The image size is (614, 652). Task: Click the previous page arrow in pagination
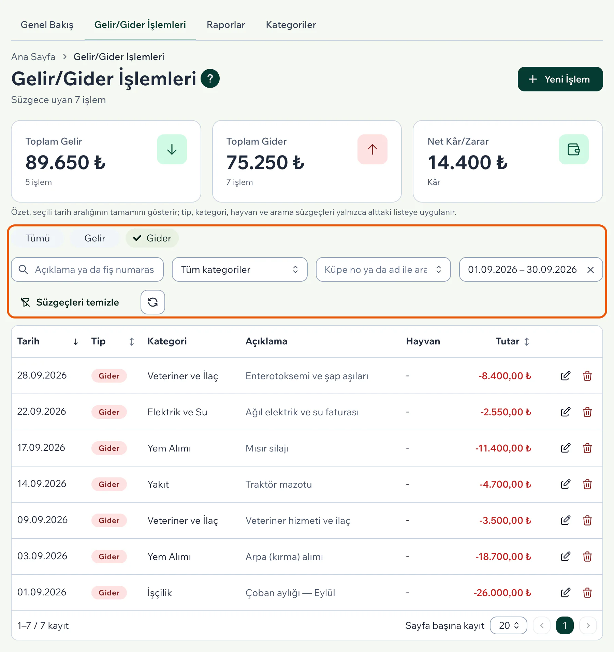pos(542,625)
